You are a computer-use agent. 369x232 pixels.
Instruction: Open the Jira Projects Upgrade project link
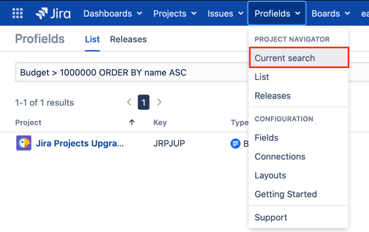coord(80,143)
